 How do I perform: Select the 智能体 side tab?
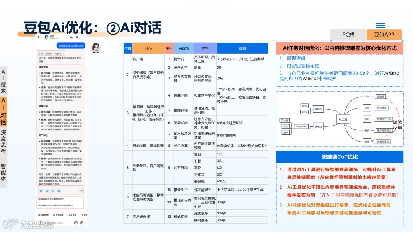click(3, 172)
